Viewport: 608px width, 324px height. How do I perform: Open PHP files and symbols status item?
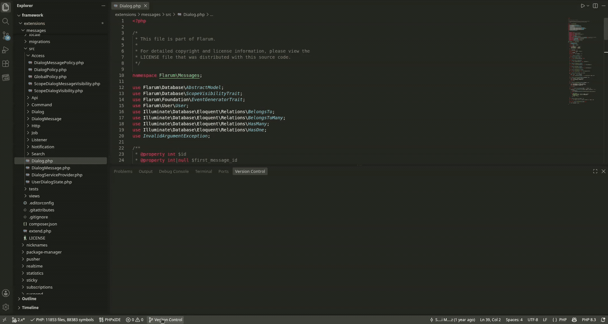click(x=62, y=320)
